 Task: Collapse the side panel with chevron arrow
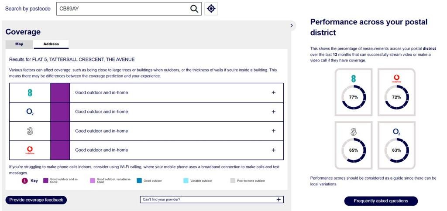292,26
